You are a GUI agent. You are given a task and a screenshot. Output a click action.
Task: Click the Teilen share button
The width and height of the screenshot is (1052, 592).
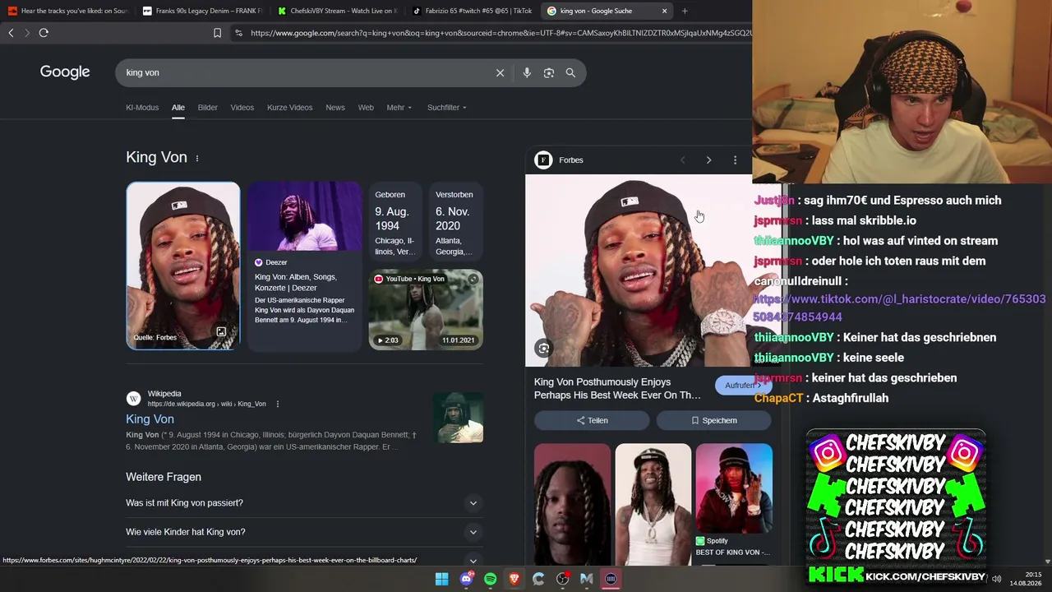tap(592, 420)
